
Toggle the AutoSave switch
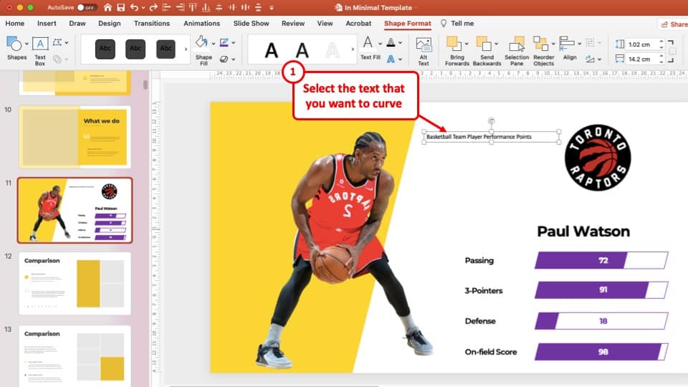click(x=86, y=7)
